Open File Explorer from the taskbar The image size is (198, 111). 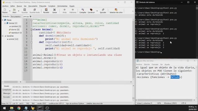point(12,108)
